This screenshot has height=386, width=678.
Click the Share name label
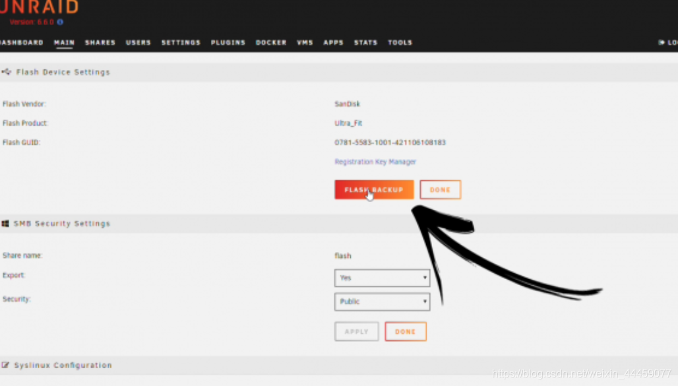22,255
